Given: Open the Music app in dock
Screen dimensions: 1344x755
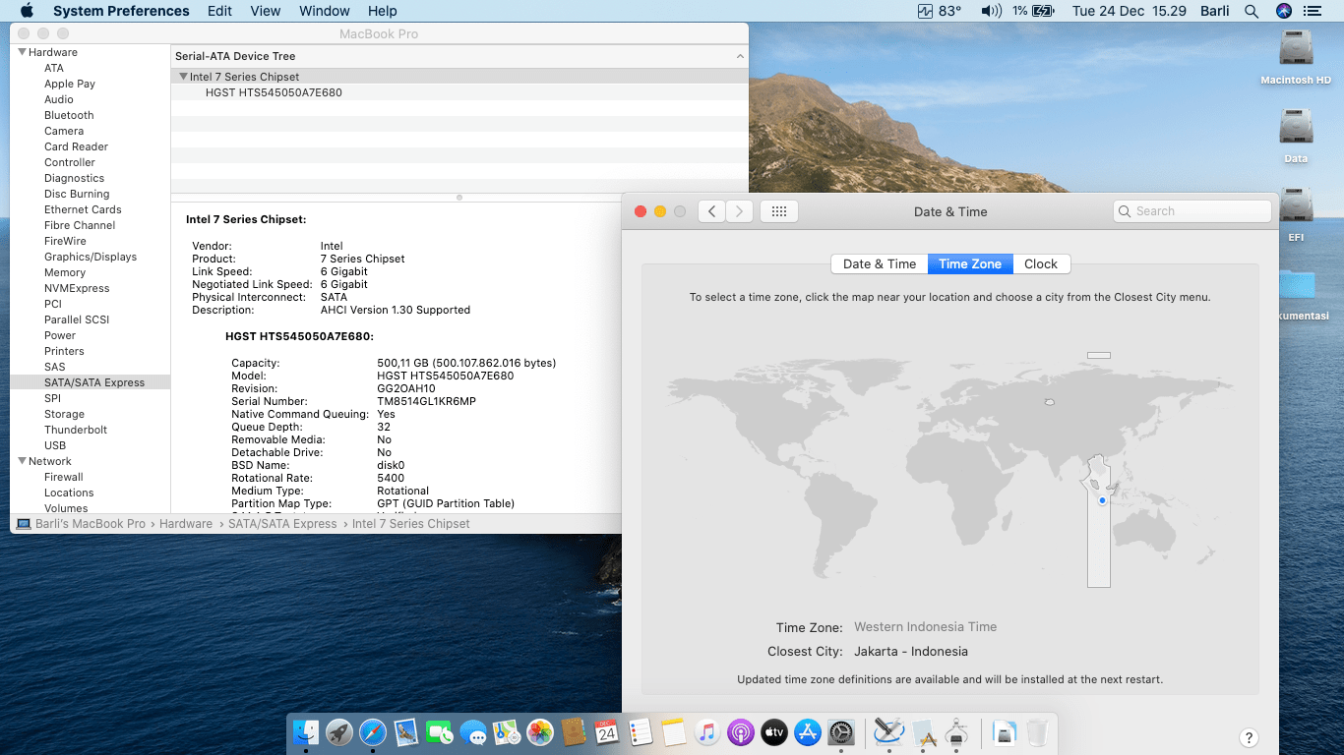Looking at the screenshot, I should pyautogui.click(x=706, y=732).
